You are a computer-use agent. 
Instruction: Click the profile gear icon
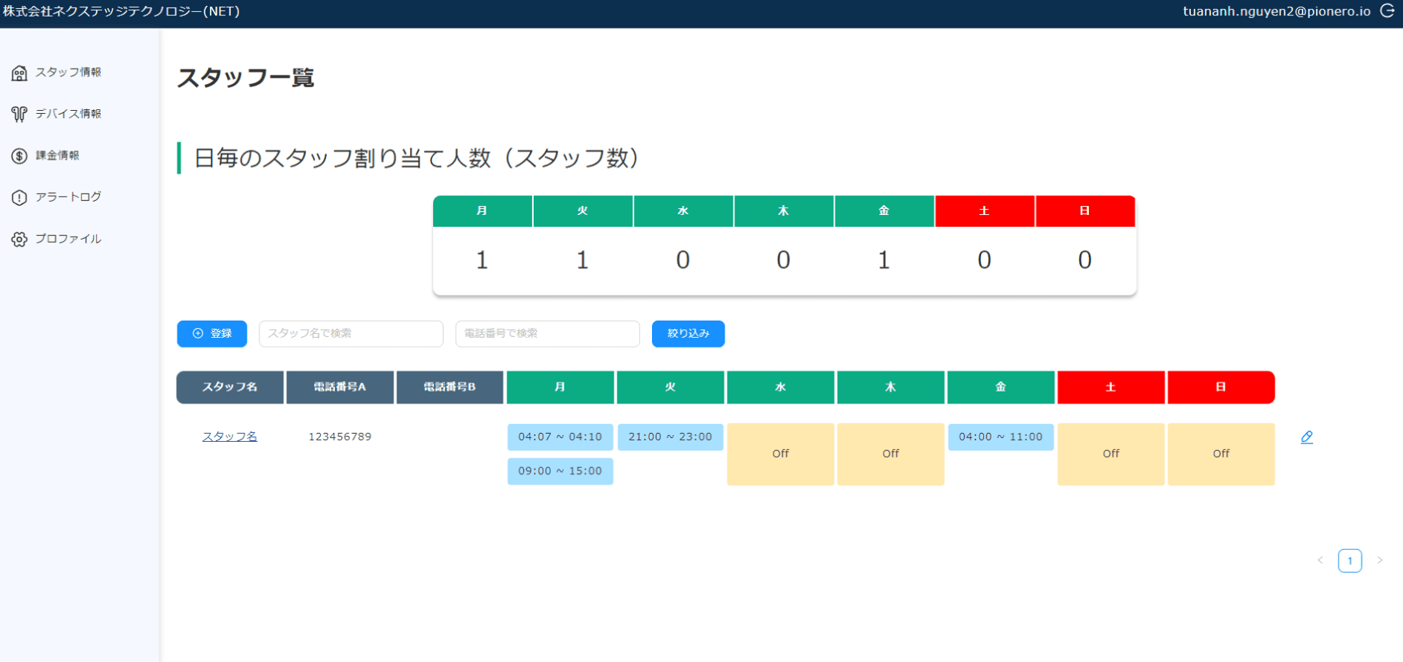coord(19,239)
